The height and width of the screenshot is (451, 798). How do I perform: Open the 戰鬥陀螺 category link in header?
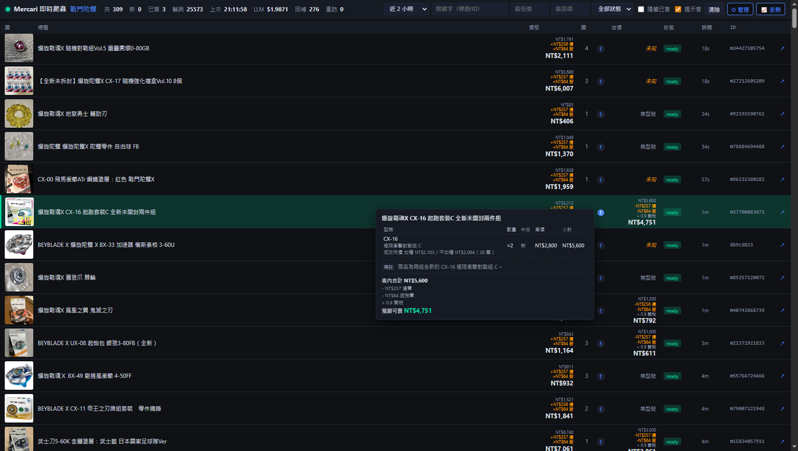point(83,9)
